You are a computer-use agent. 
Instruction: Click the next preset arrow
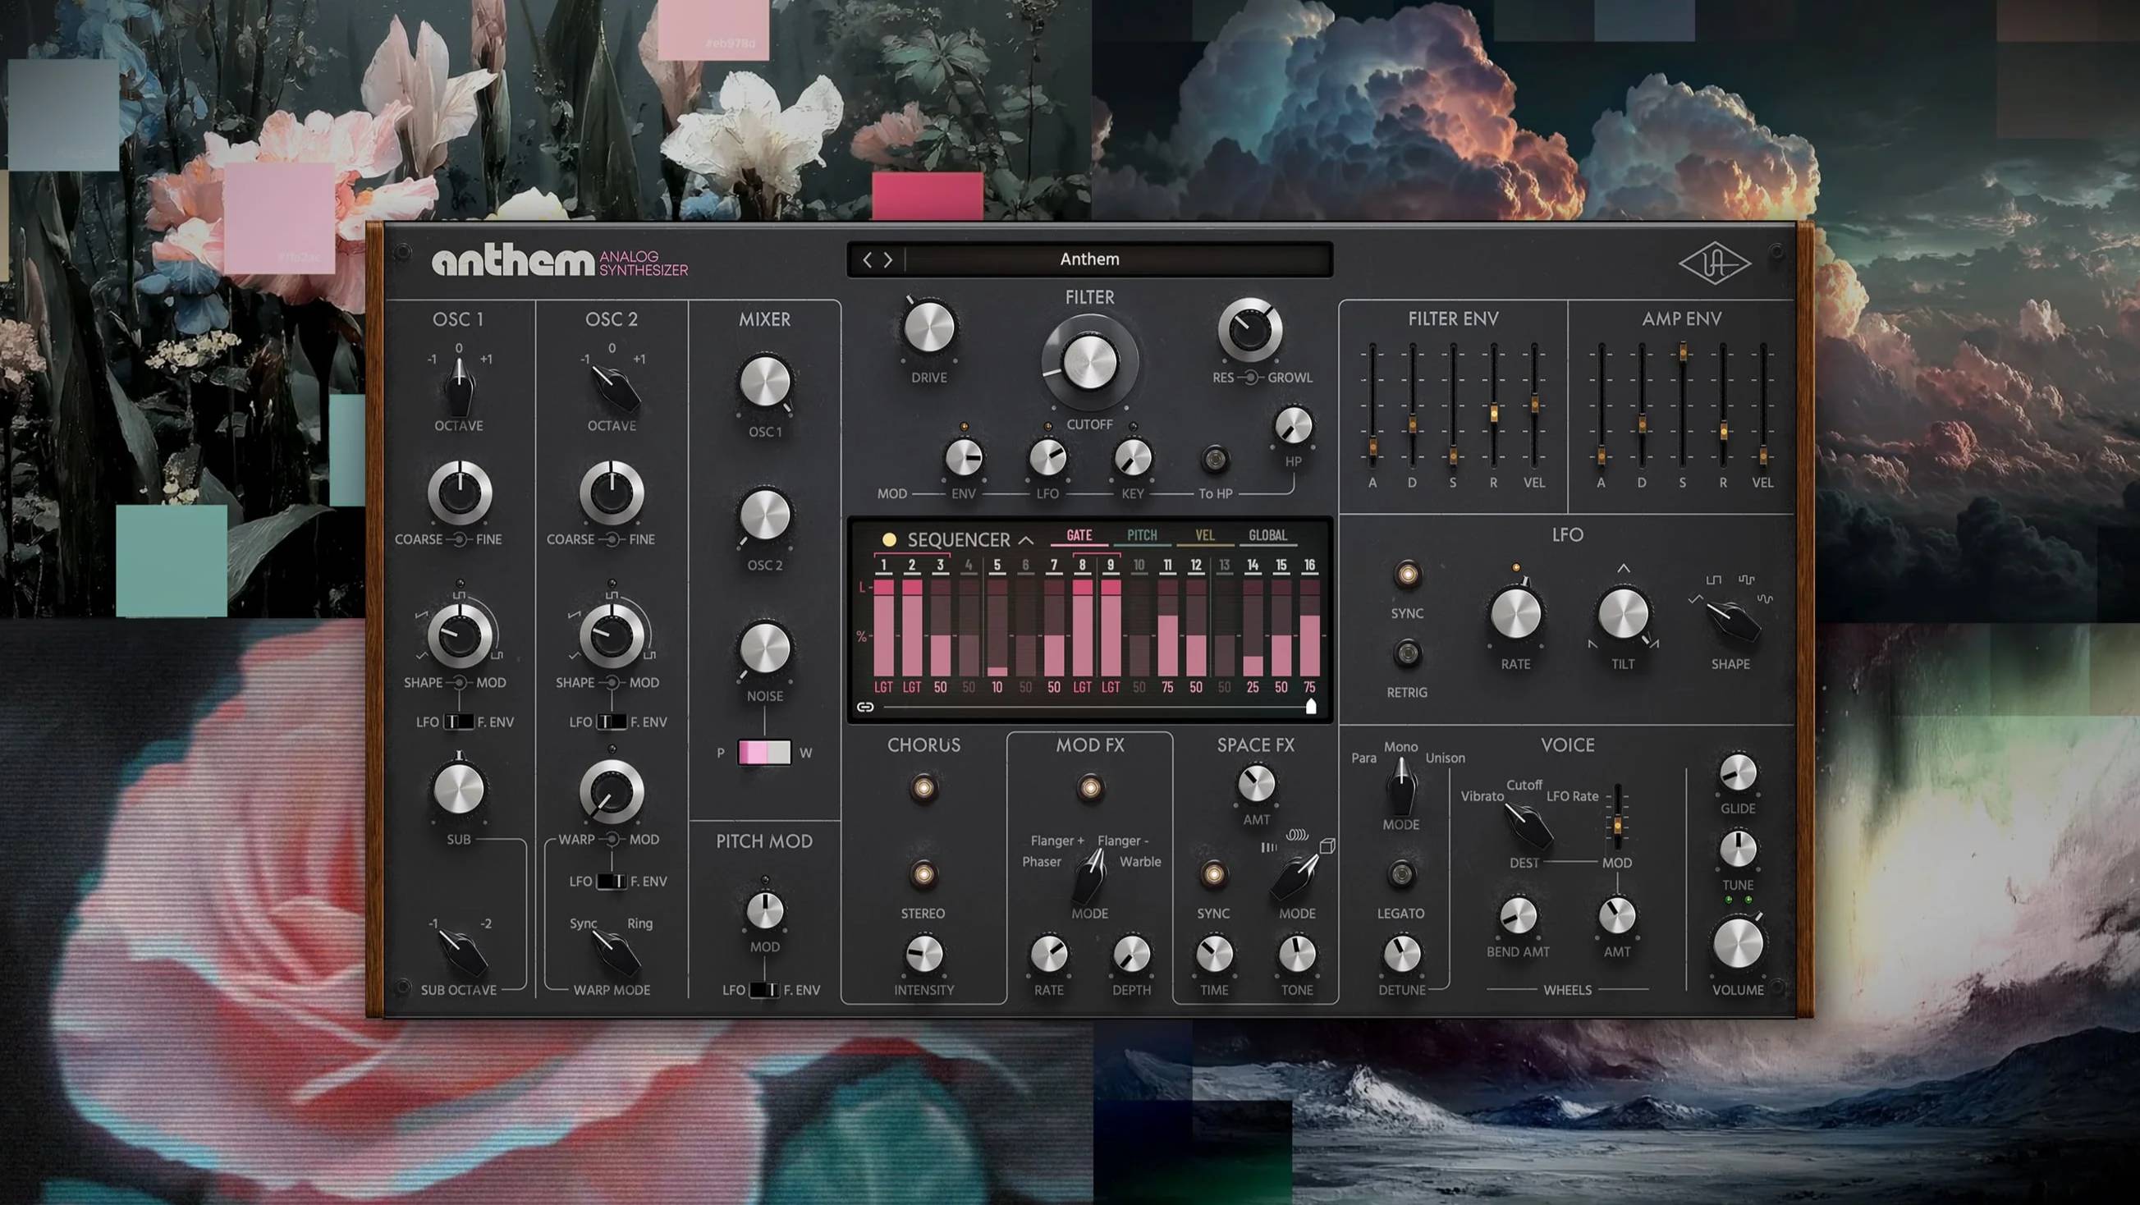[x=889, y=259]
